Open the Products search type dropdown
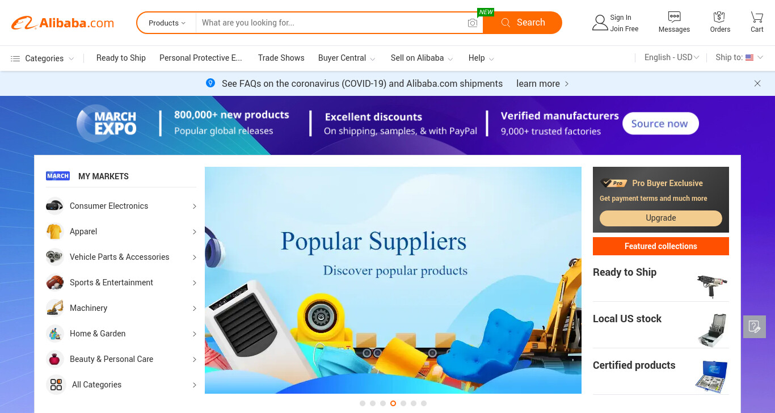The height and width of the screenshot is (413, 775). [x=167, y=23]
